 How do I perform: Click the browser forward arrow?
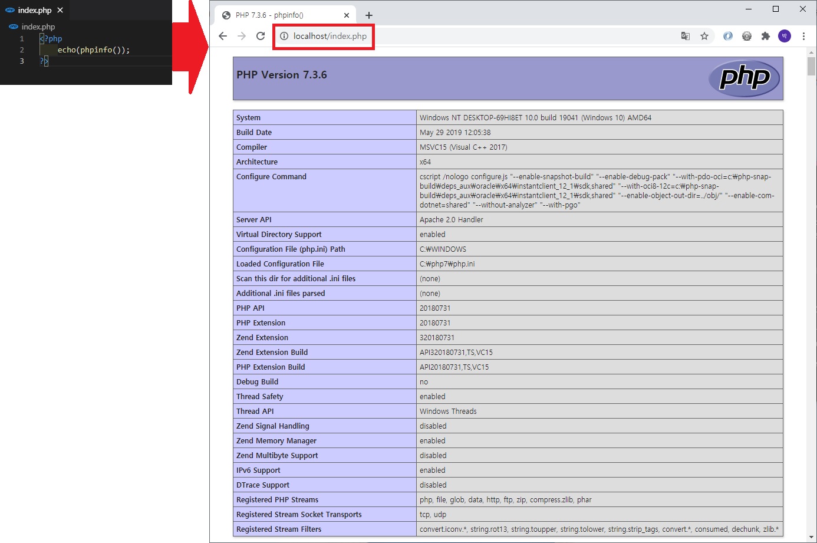click(242, 36)
